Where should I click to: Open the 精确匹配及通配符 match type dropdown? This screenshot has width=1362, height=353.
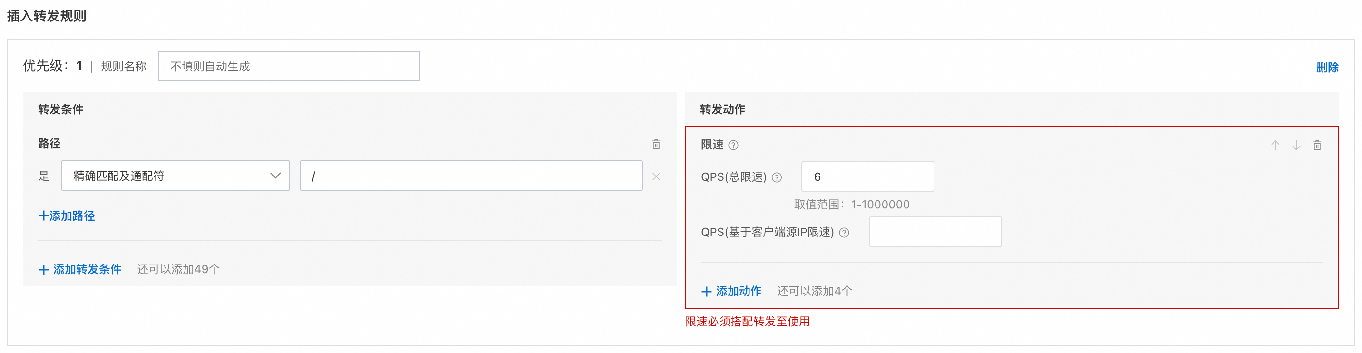(175, 176)
